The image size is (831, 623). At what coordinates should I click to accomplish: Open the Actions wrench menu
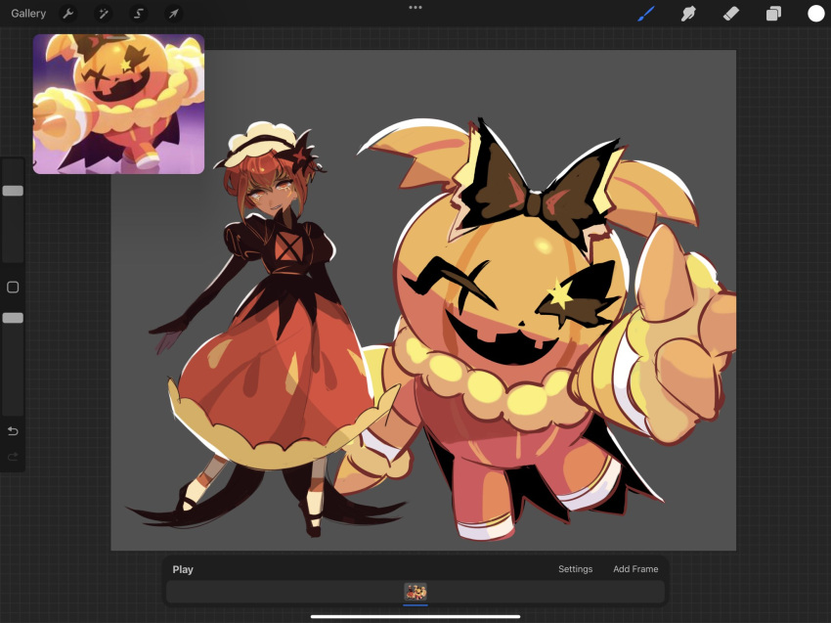pos(66,14)
